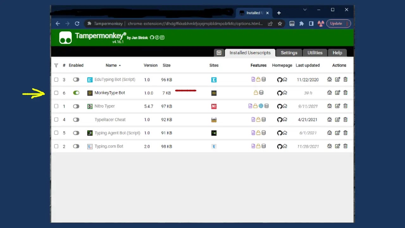Screen dimensions: 405x228
Task: Open editor for MonkeyType Bot
Action: (x=338, y=93)
